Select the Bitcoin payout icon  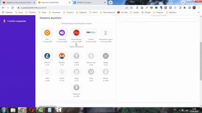(x=106, y=72)
